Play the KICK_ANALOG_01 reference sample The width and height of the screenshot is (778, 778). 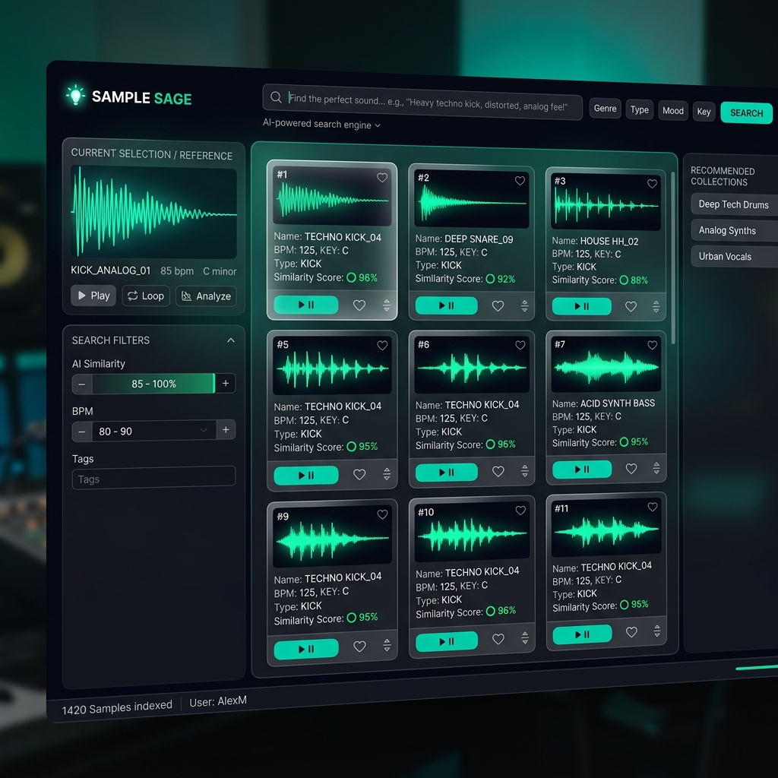(93, 296)
